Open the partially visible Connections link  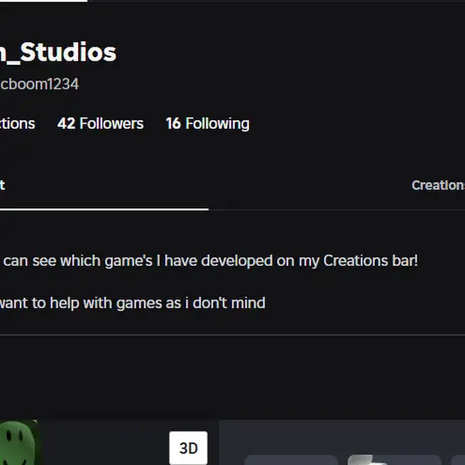(x=17, y=124)
